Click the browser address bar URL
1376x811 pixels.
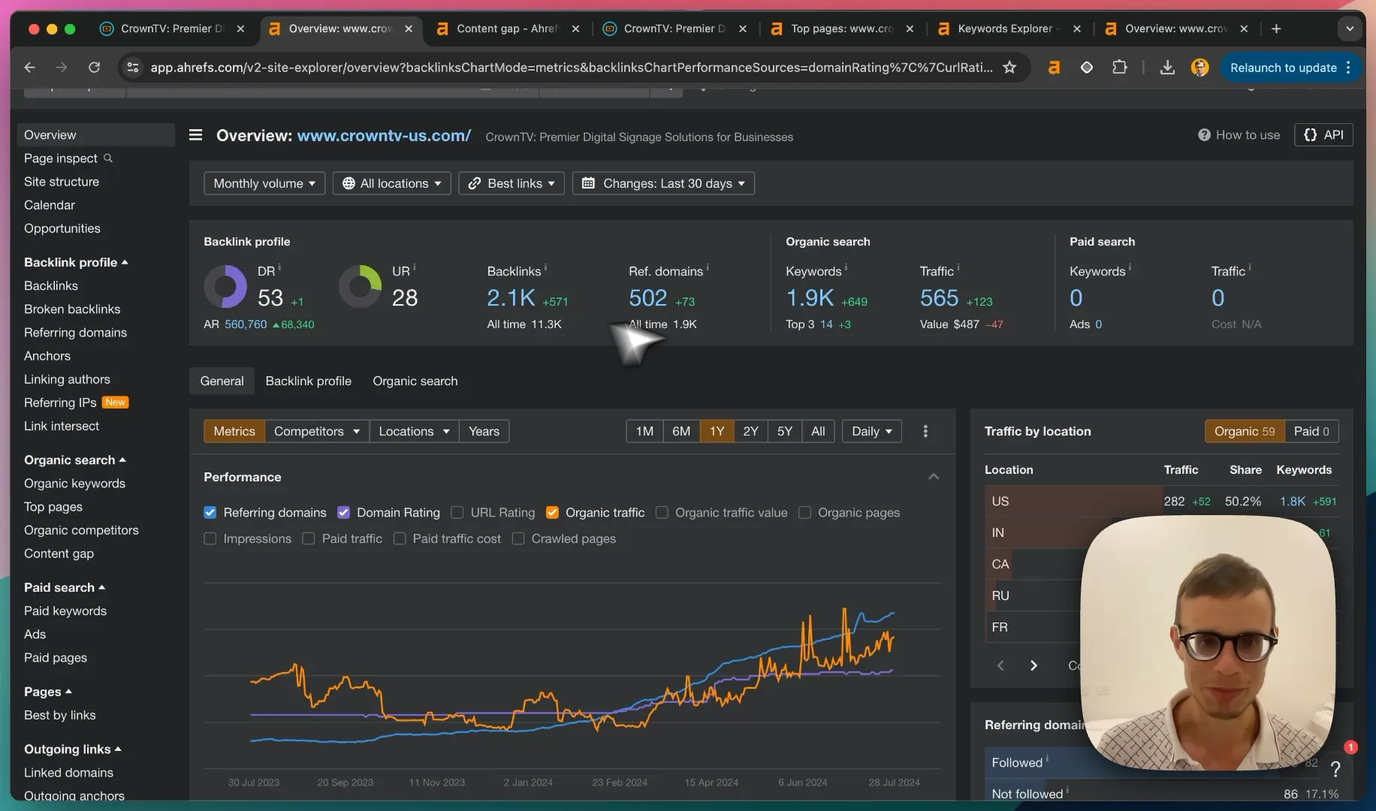[x=571, y=68]
